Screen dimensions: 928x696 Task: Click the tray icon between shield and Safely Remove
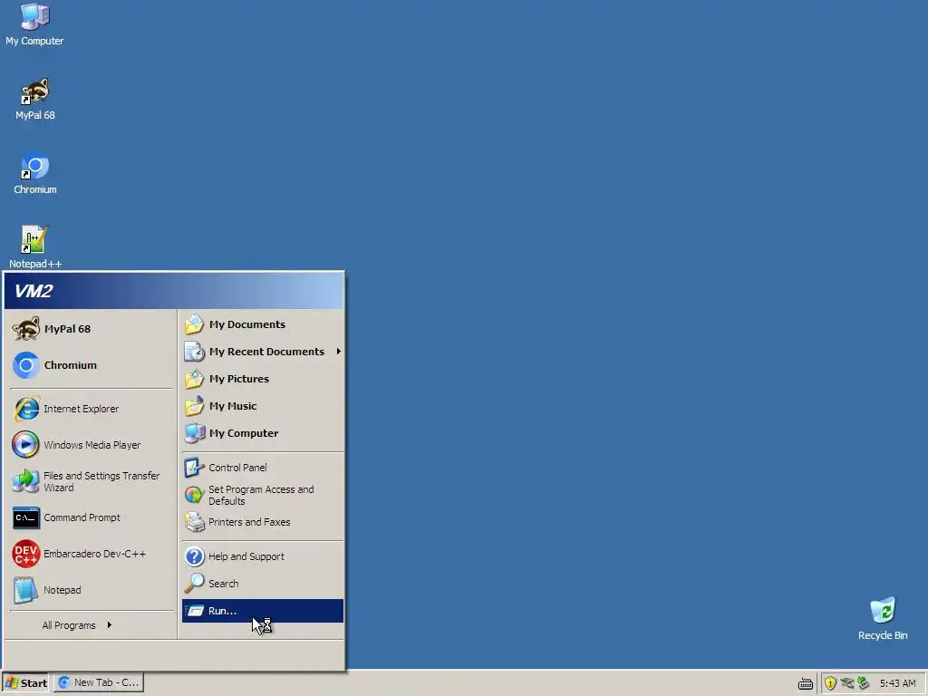coord(847,683)
